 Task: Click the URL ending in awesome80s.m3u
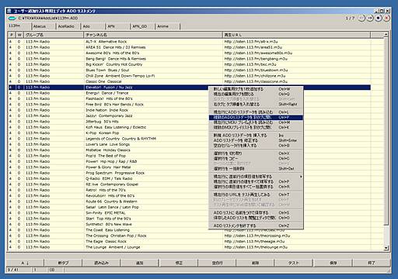tap(258, 53)
